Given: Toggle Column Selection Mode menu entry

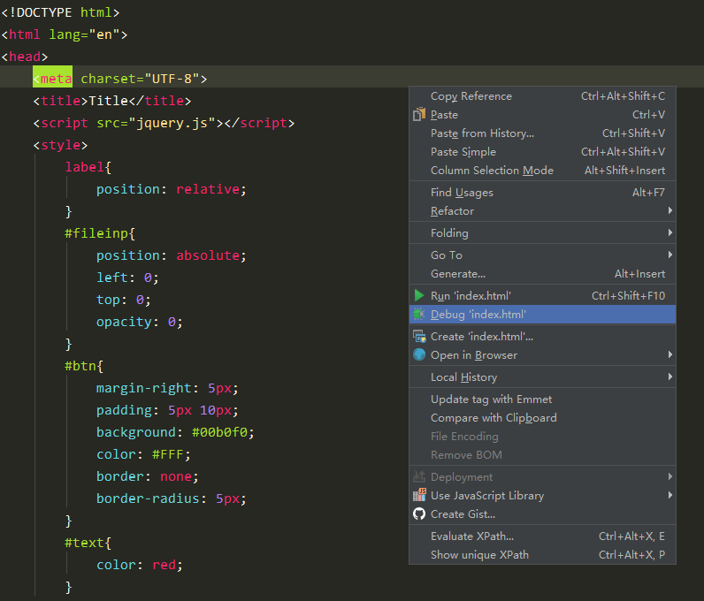Looking at the screenshot, I should point(542,171).
